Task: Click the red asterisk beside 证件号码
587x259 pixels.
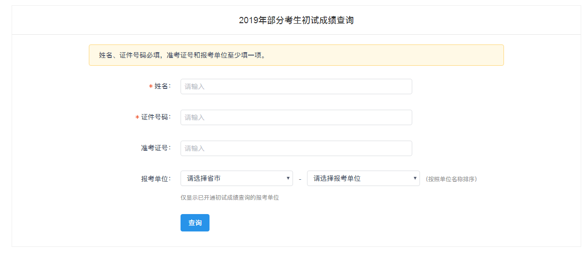Action: pos(137,118)
